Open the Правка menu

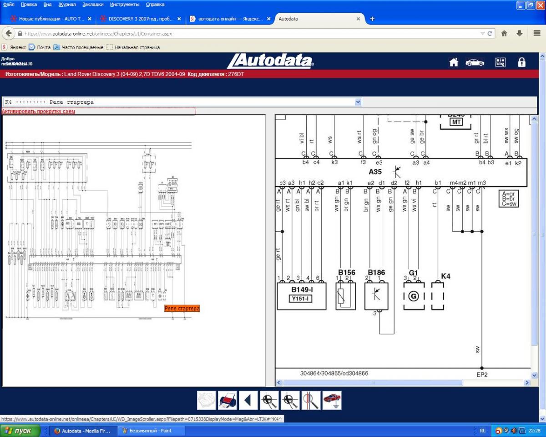point(29,5)
